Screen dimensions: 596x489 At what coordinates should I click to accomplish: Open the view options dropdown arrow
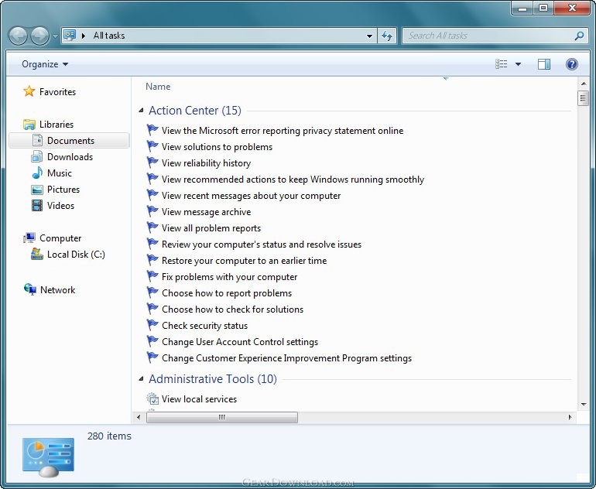518,64
